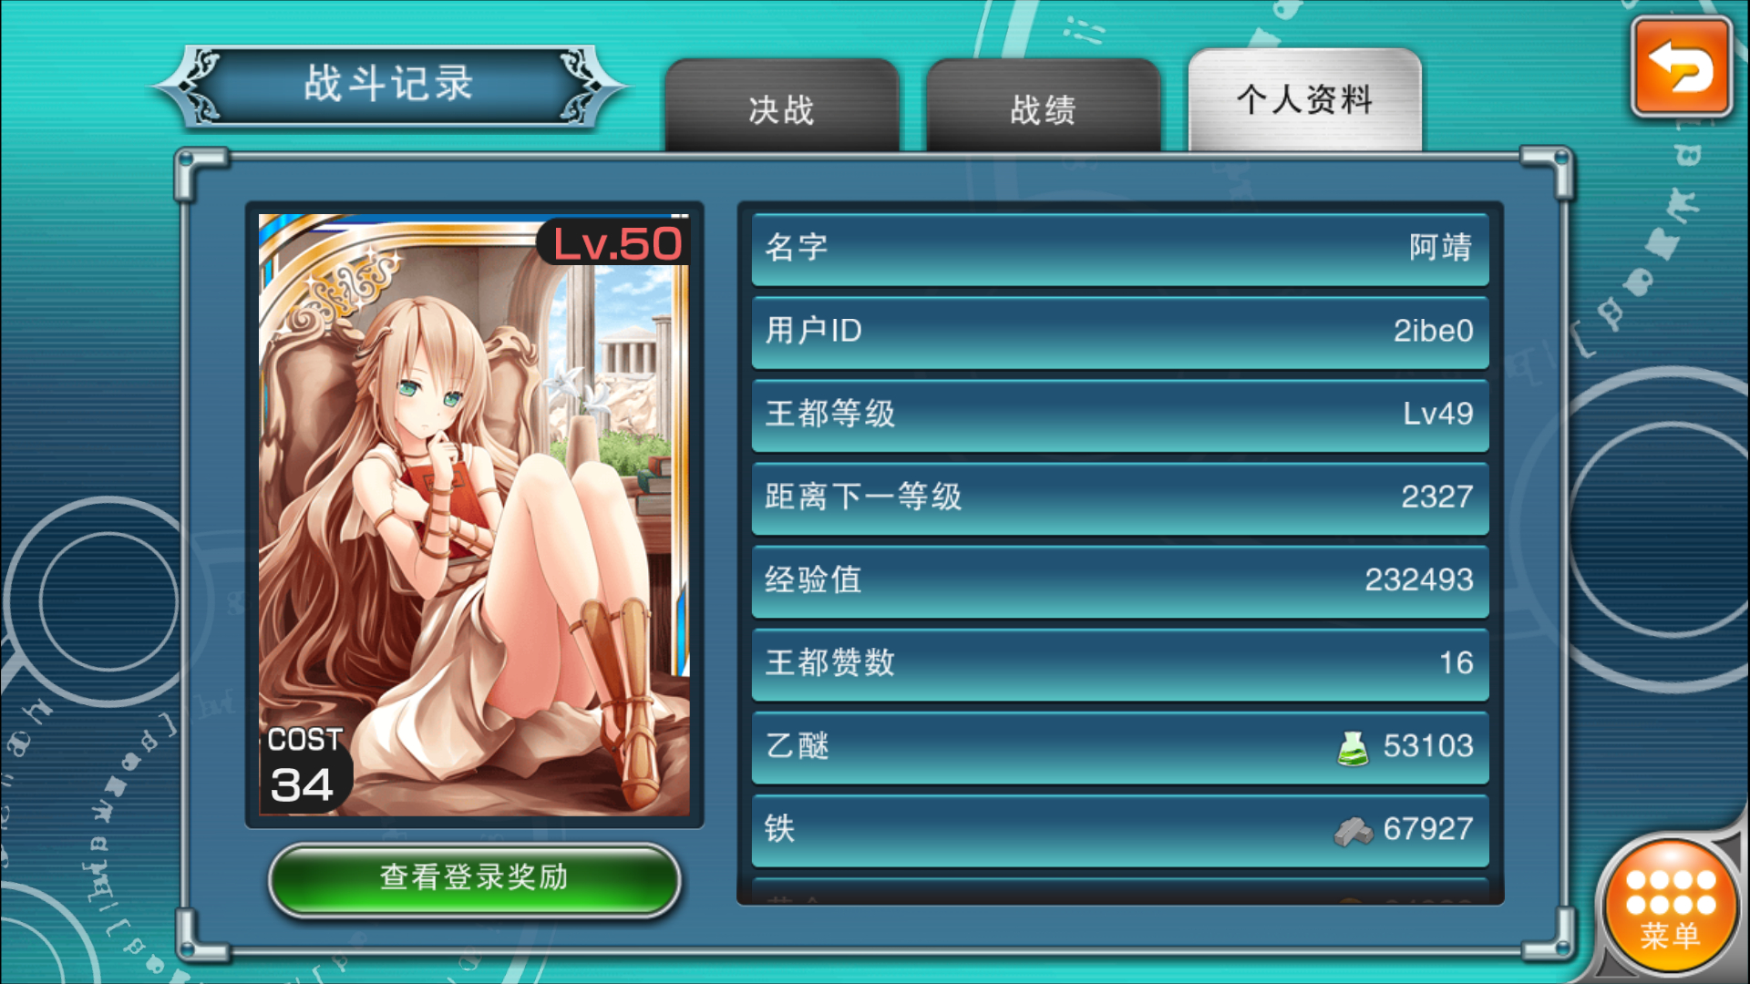Tap the green ether flask icon
The width and height of the screenshot is (1750, 984).
point(1353,747)
